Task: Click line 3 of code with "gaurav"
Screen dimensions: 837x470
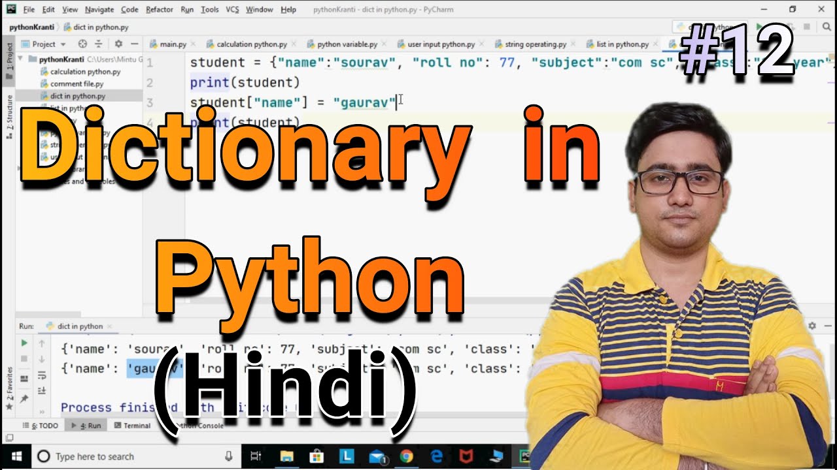Action: point(293,102)
